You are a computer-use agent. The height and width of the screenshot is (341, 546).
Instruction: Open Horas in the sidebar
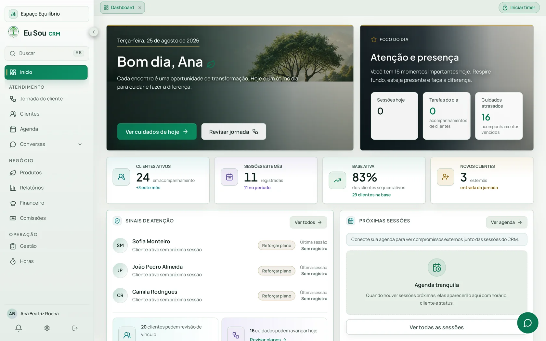[x=46, y=261]
